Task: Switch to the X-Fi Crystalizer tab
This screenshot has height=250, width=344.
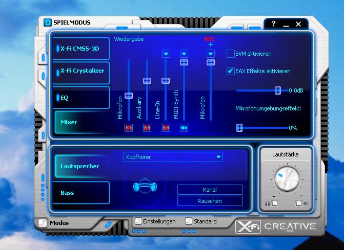Action: click(81, 73)
